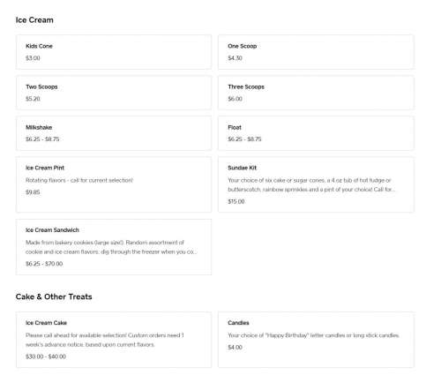The height and width of the screenshot is (375, 441).
Task: Select the Ice Cream Sandwich card
Action: 114,247
